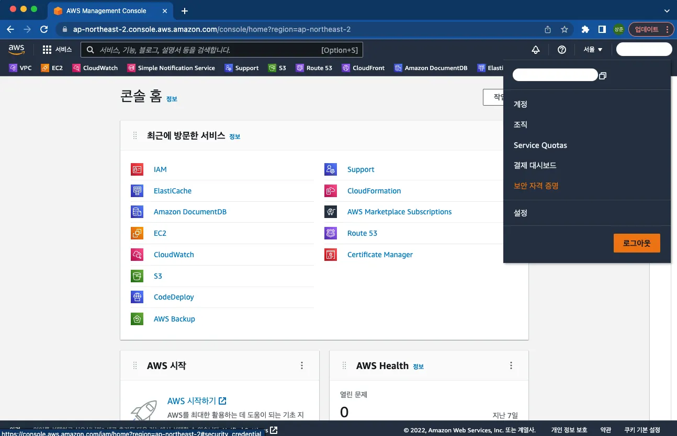Share this page from the address bar
This screenshot has width=677, height=436.
548,29
